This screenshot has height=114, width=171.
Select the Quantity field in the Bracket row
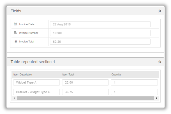(x=134, y=92)
